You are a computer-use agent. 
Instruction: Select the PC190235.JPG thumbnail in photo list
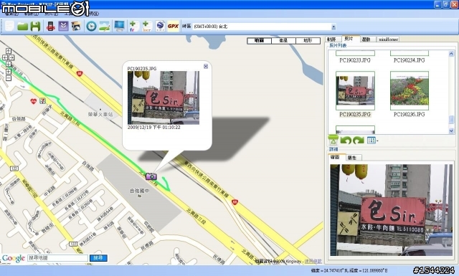(356, 90)
